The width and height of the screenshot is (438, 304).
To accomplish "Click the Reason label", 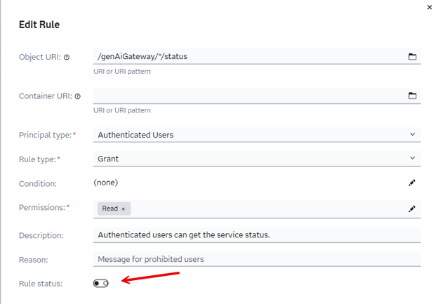I will point(34,260).
